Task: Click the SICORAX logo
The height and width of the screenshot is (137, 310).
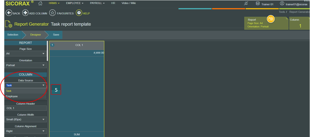Action: point(19,3)
